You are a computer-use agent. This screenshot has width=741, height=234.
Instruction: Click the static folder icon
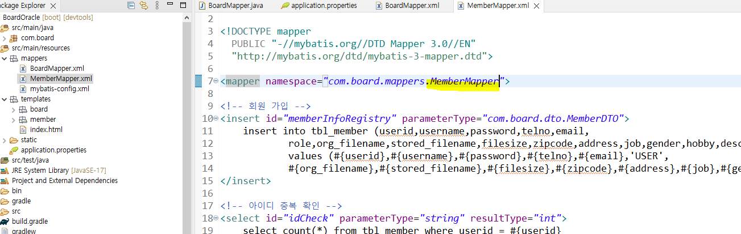click(14, 140)
